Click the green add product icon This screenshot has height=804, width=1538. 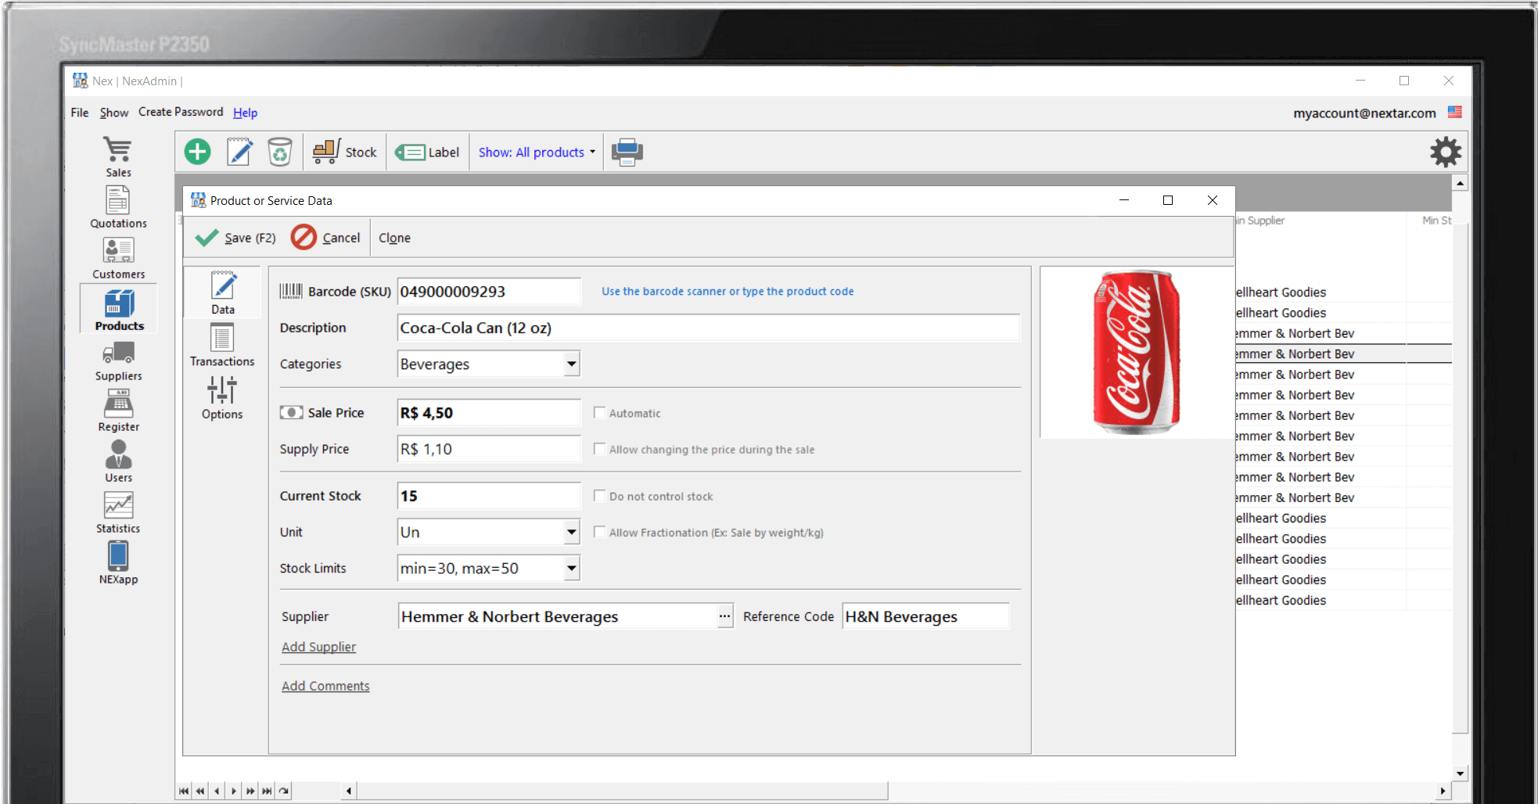pos(196,151)
